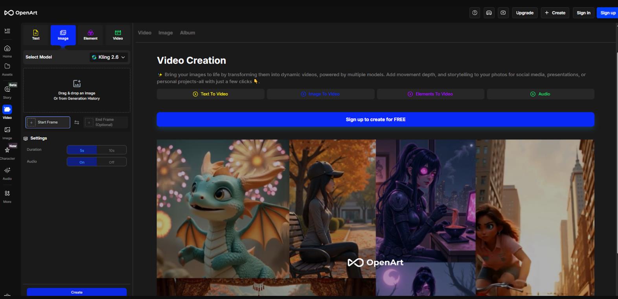Open the Video gallery tab
This screenshot has width=618, height=299.
tap(145, 33)
